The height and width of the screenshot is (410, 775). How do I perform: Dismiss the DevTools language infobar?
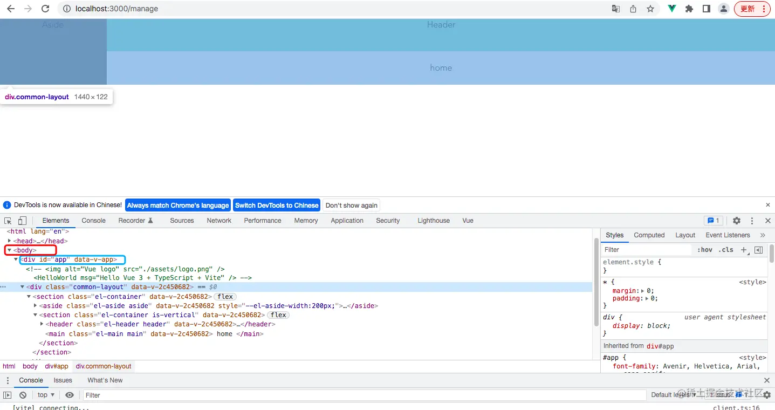point(768,205)
